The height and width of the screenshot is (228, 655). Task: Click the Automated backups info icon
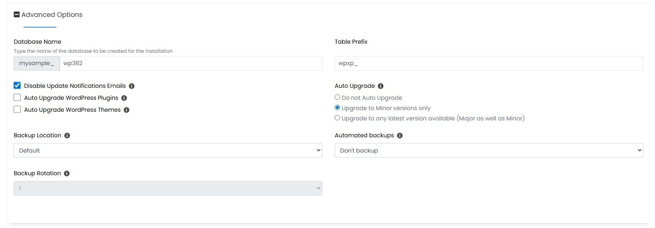click(400, 136)
